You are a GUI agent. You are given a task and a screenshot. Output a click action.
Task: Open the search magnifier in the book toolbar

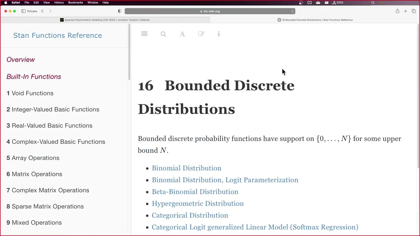(163, 34)
